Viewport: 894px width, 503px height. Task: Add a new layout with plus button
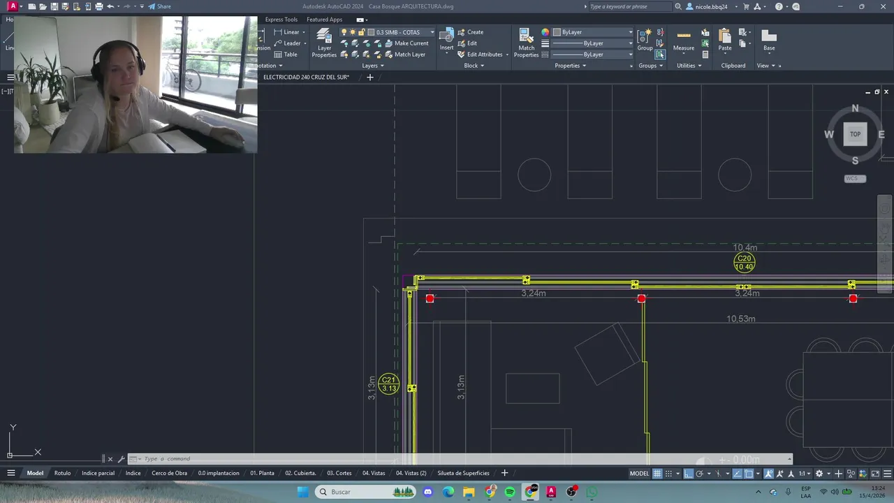pos(504,473)
